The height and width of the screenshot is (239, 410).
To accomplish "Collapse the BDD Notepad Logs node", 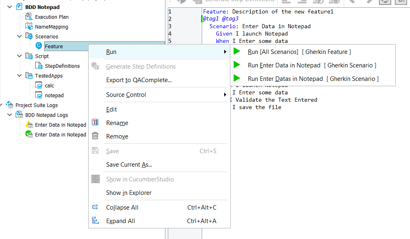I will (x=9, y=114).
